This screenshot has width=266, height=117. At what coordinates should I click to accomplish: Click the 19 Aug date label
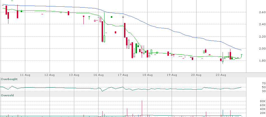pyautogui.click(x=172, y=75)
